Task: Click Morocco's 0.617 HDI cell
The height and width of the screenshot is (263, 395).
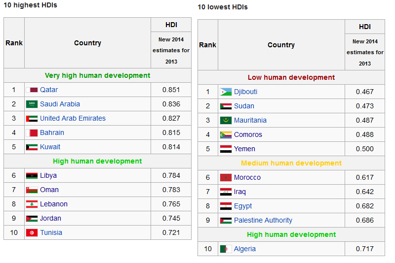Action: [365, 178]
